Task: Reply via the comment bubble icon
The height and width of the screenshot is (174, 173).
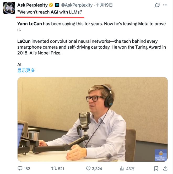Action: click(20, 168)
